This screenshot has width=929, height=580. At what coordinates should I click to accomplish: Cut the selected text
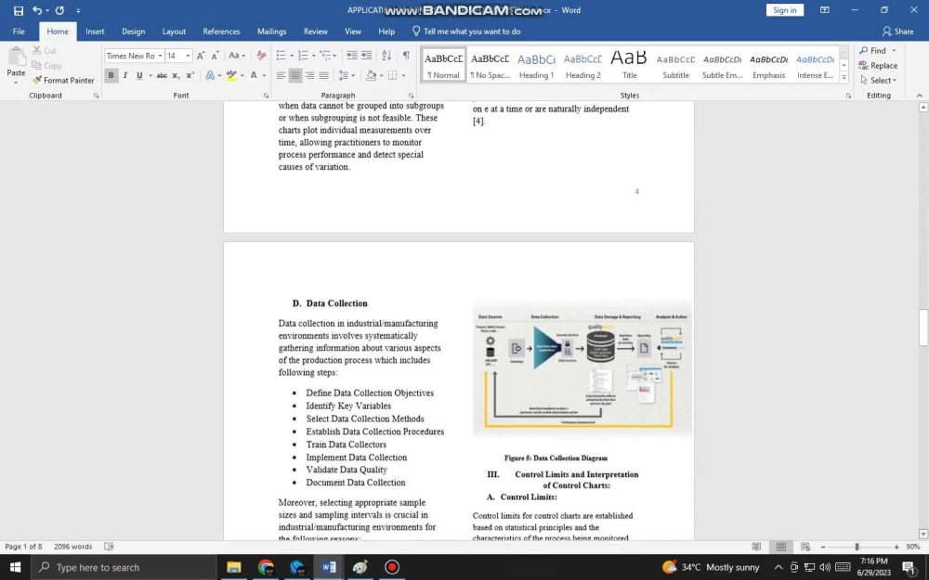(x=45, y=51)
